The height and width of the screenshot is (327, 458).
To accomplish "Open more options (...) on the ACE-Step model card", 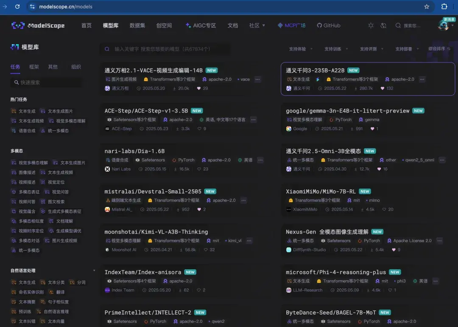I will (x=254, y=119).
